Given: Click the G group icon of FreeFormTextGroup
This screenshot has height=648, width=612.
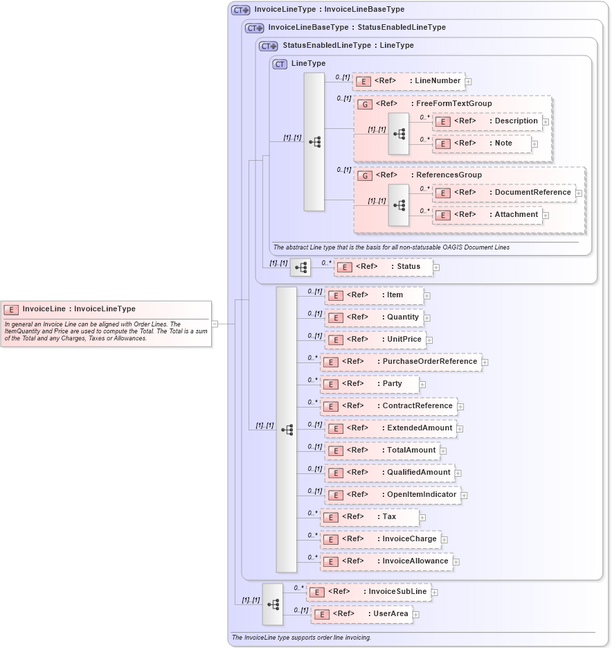Looking at the screenshot, I should pos(365,103).
